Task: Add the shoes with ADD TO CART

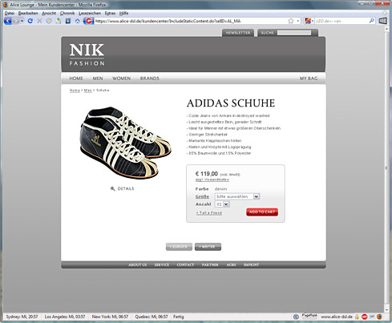Action: 262,212
